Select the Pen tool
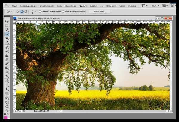Image resolution: width=179 pixels, height=122 pixels. coord(7,81)
